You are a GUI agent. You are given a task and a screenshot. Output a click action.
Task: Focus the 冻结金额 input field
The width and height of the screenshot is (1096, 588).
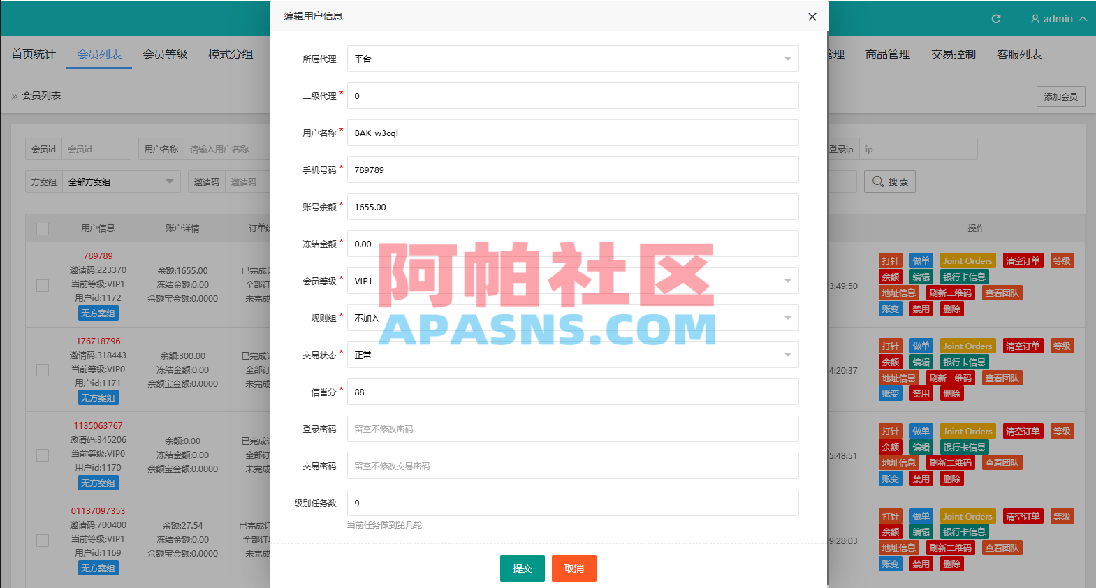(x=573, y=244)
